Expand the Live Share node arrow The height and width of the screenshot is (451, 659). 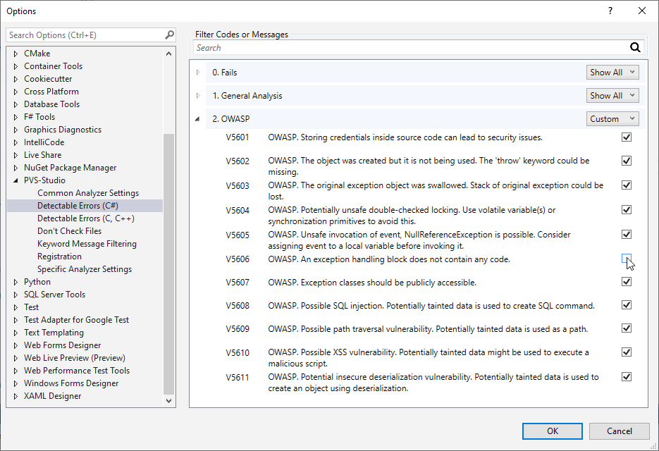[16, 154]
